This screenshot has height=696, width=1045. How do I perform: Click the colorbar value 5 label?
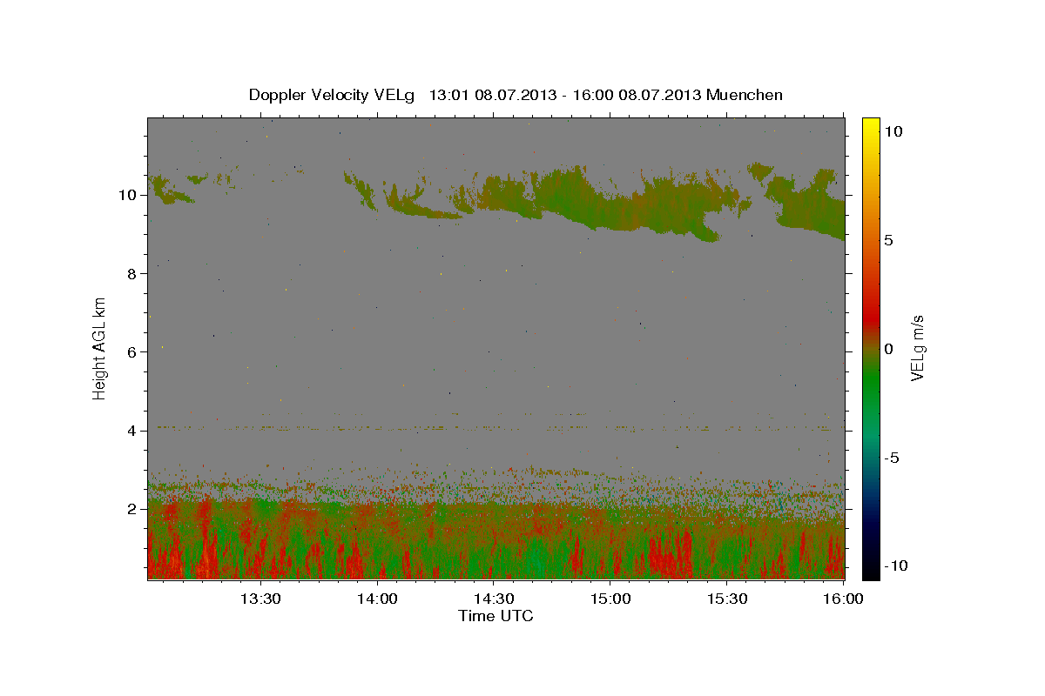point(888,240)
